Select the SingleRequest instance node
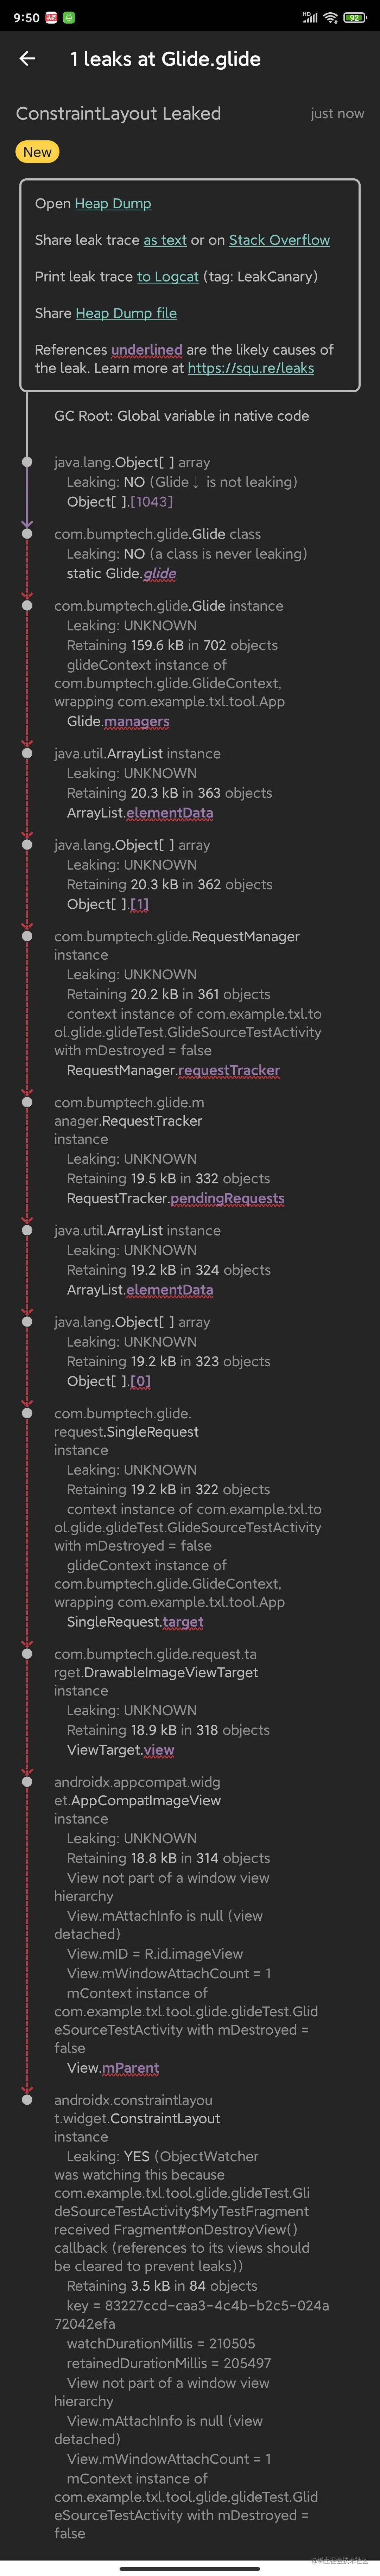Viewport: 380px width, 2576px height. click(x=126, y=1432)
